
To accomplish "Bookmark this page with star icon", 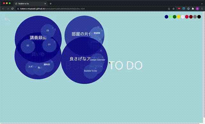I will [173, 9].
